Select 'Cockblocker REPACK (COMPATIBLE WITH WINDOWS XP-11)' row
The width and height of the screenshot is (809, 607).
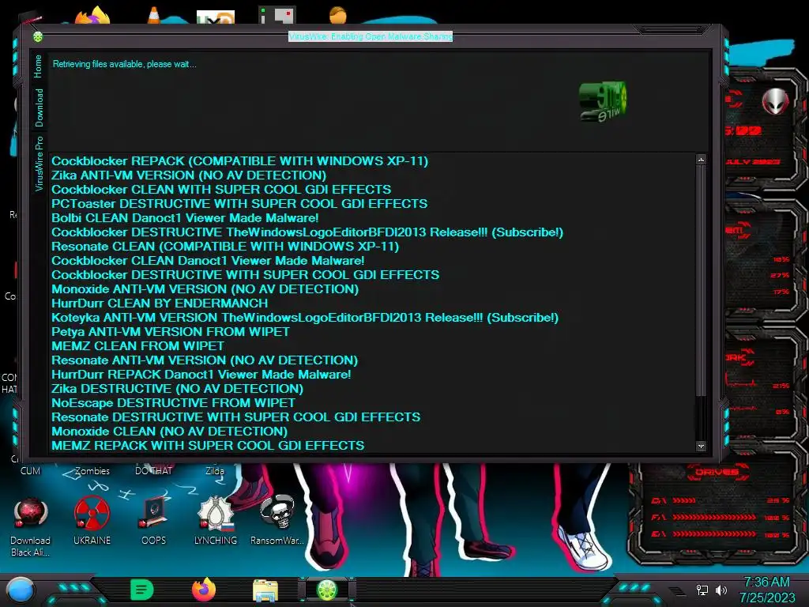tap(240, 161)
